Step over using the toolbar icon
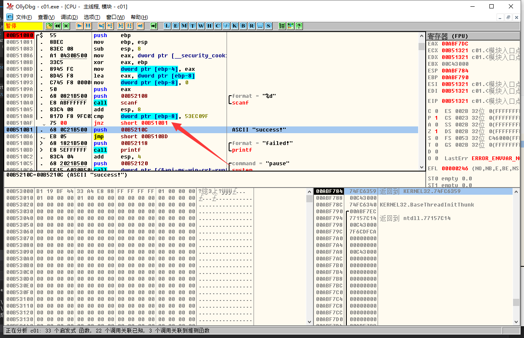Viewport: 524px width, 338px height. point(110,26)
